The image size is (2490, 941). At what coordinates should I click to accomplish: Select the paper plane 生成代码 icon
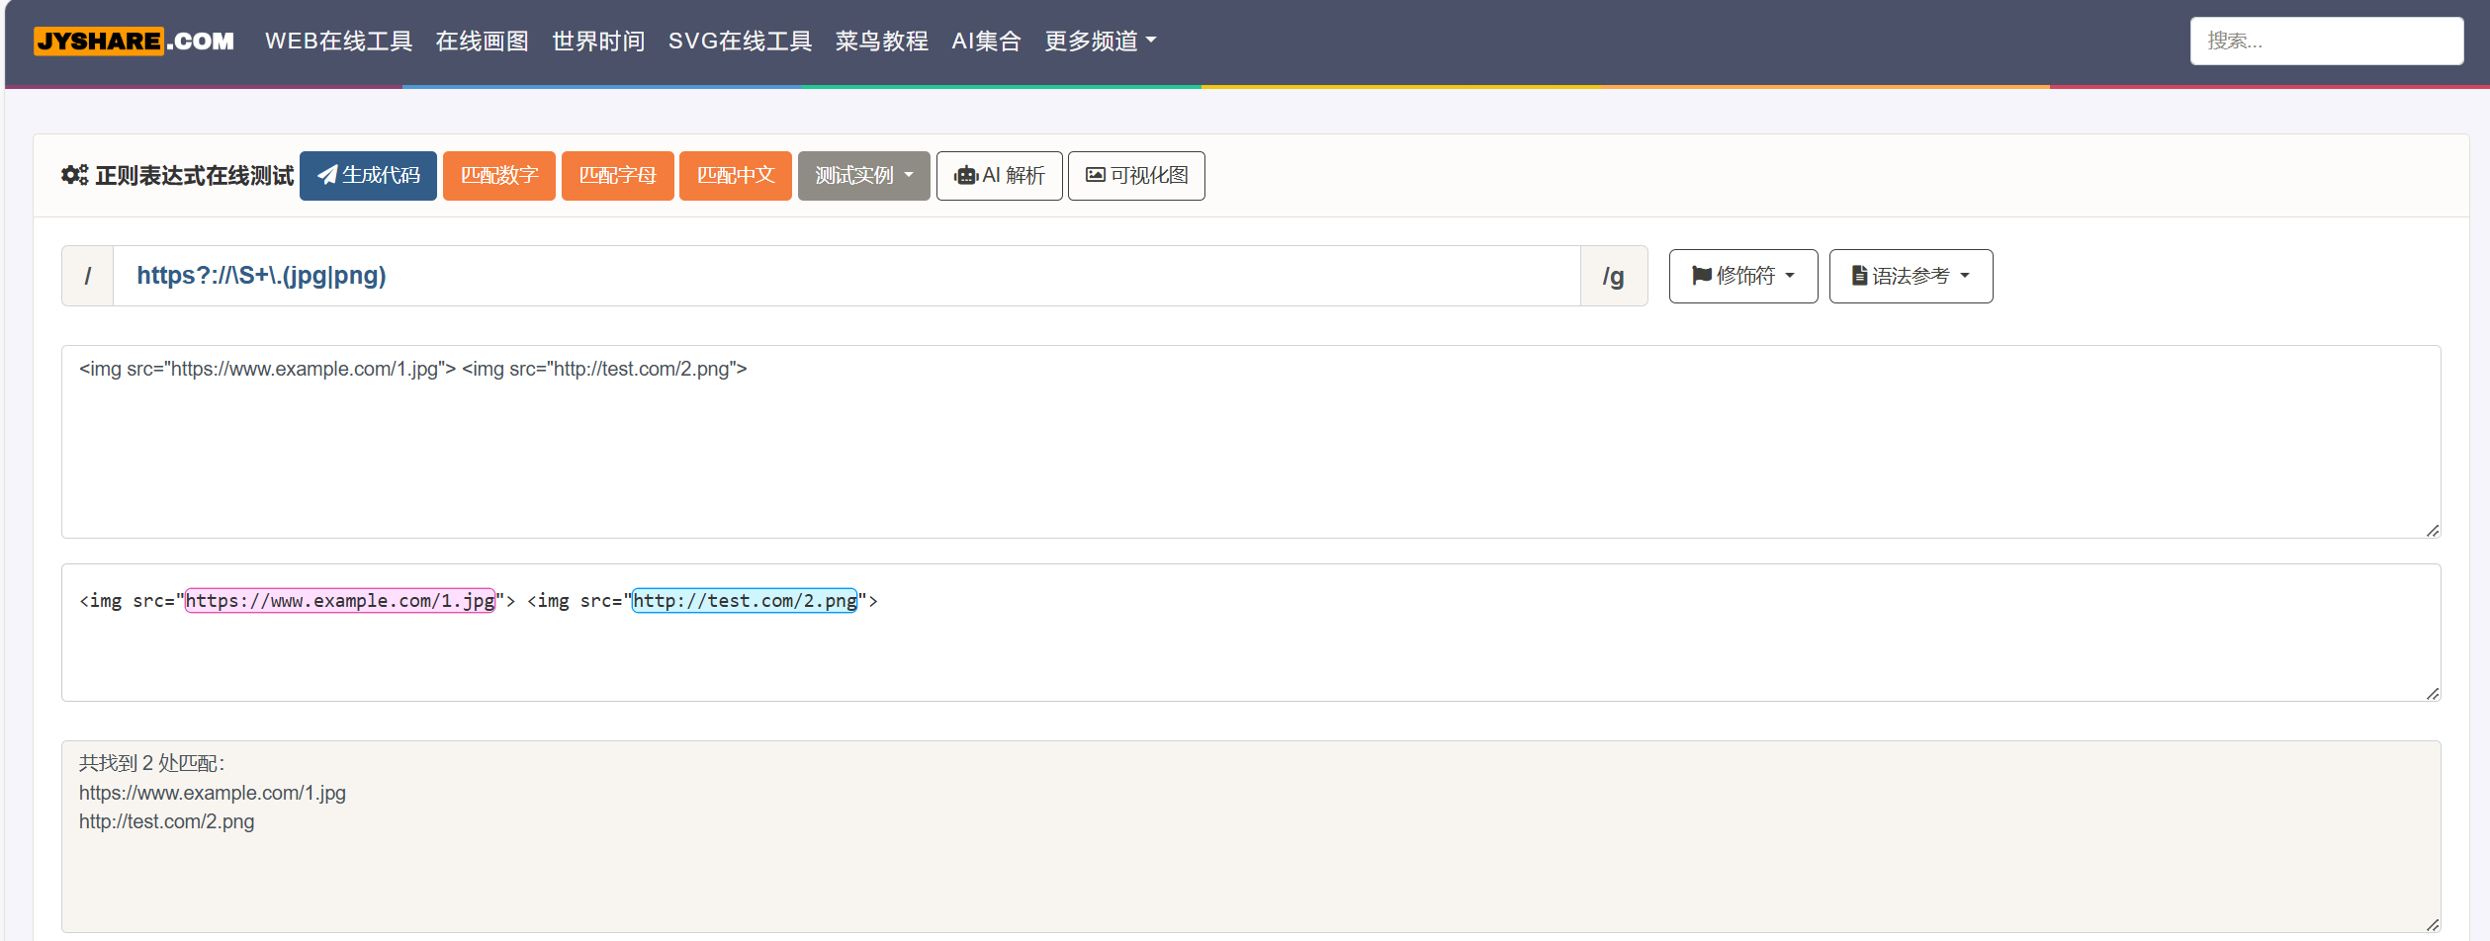click(x=327, y=175)
